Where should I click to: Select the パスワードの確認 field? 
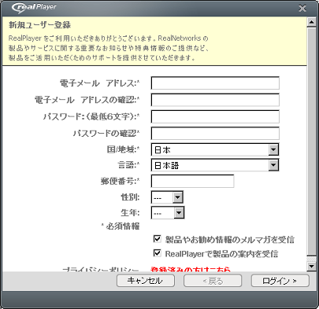[x=215, y=134]
